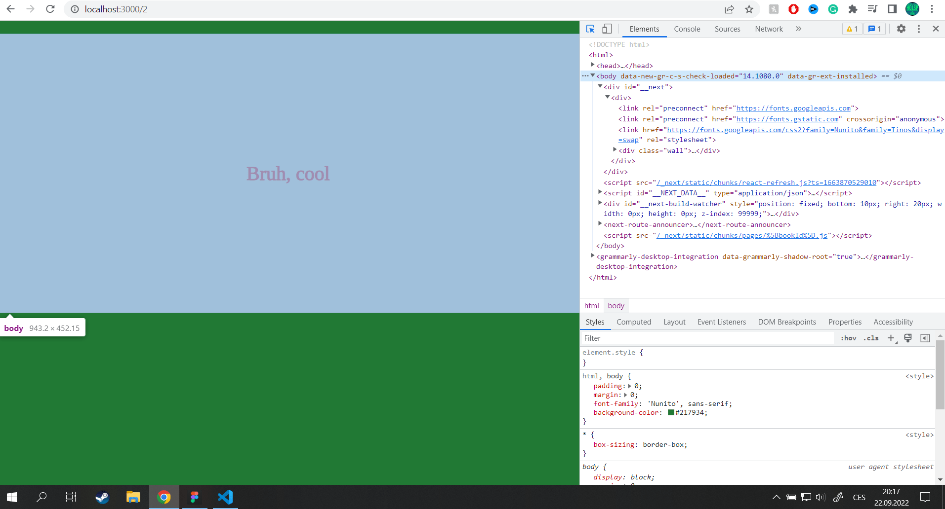This screenshot has width=945, height=509.
Task: Select body in the DOM breadcrumb
Action: [616, 306]
